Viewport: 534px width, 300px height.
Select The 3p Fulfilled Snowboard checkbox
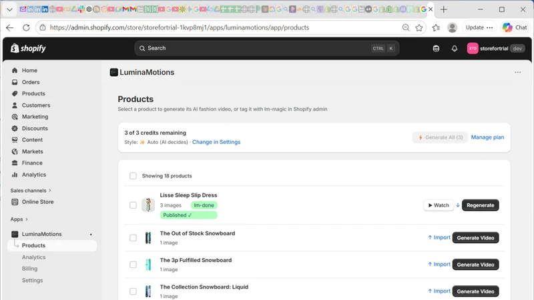[x=133, y=265]
